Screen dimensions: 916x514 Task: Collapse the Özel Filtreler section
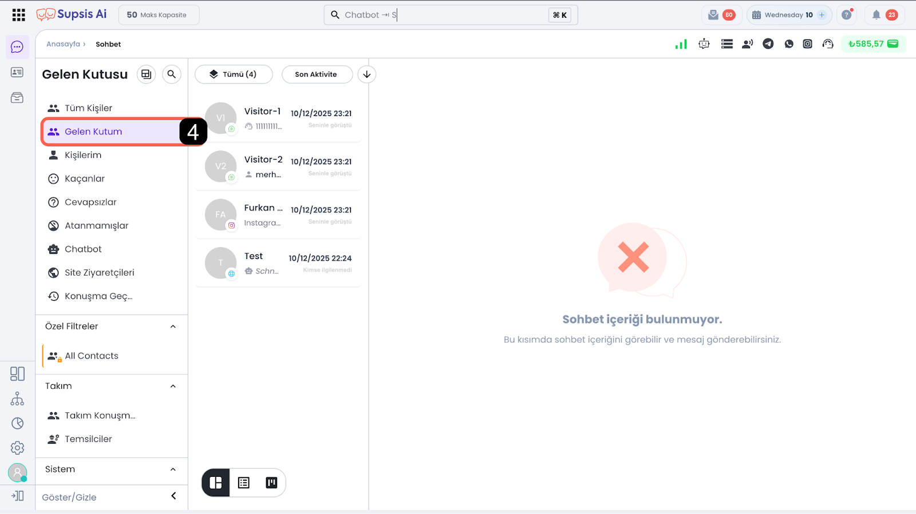[173, 326]
